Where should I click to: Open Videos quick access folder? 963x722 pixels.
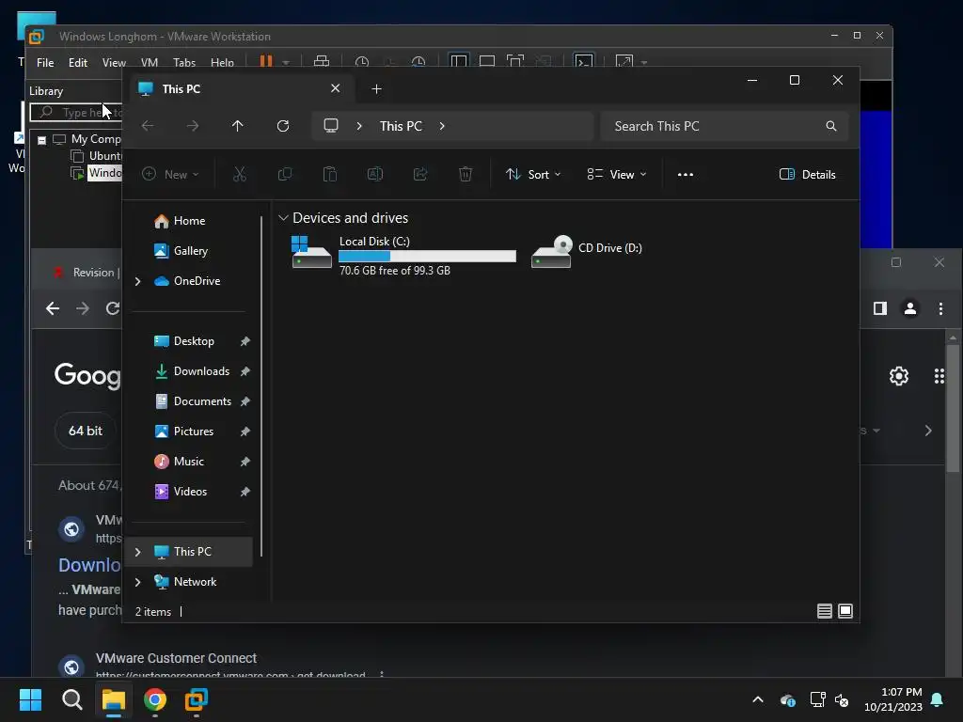[192, 492]
